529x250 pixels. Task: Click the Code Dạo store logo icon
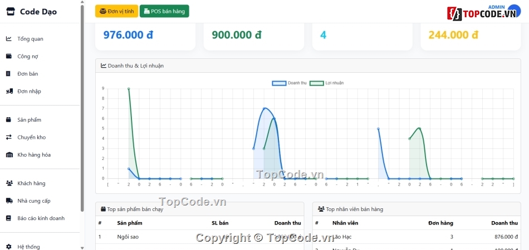click(x=11, y=12)
